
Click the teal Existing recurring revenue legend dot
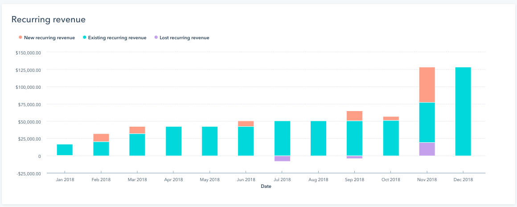point(84,38)
